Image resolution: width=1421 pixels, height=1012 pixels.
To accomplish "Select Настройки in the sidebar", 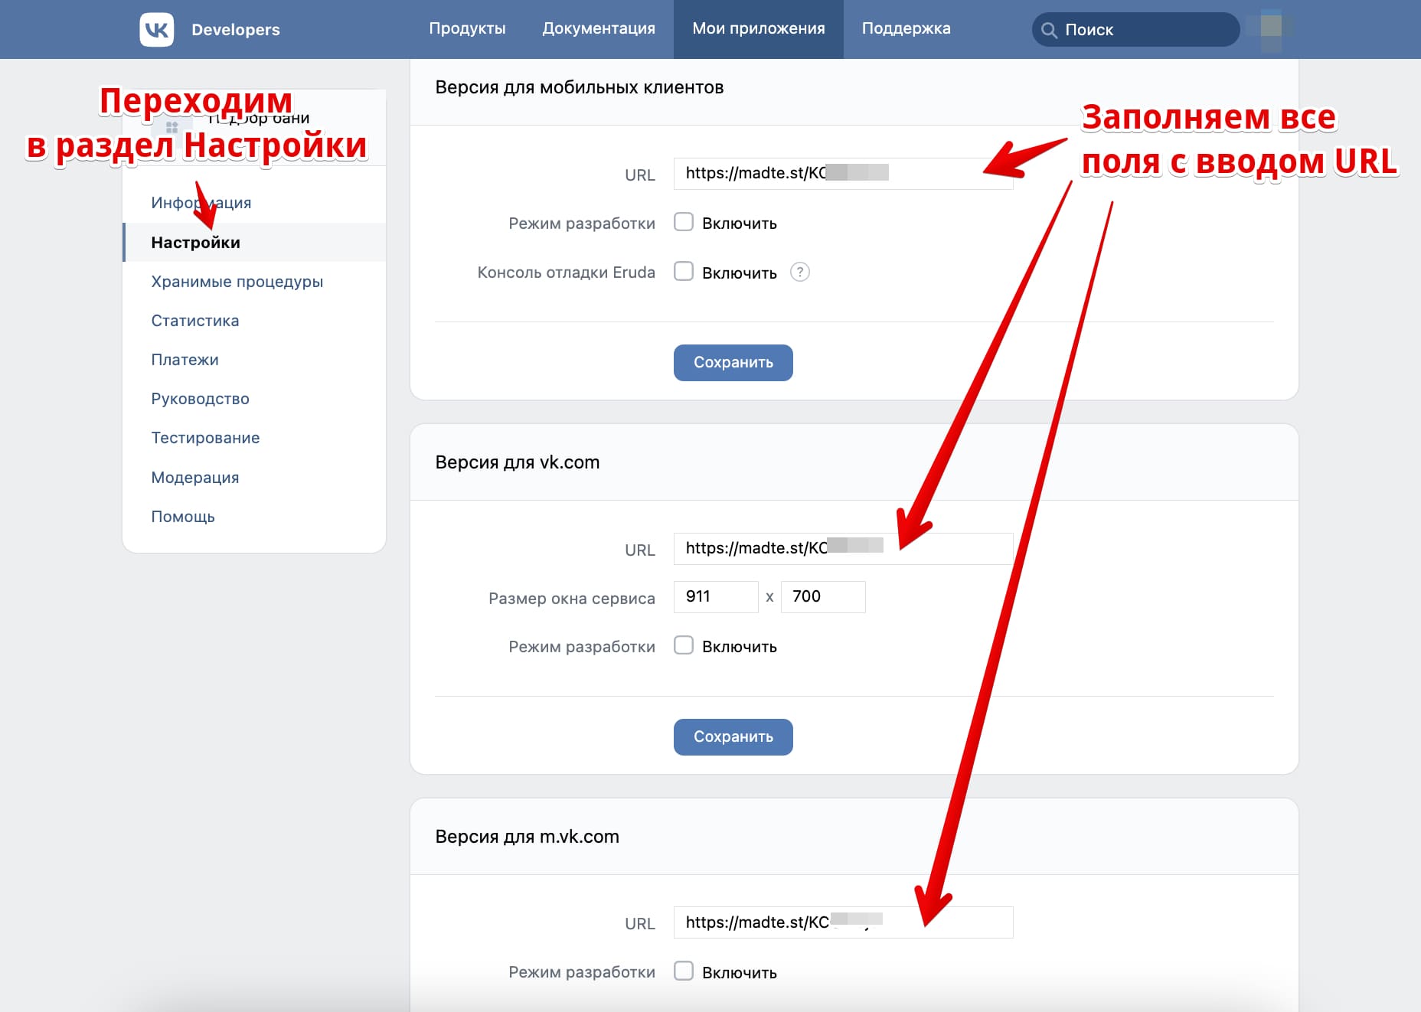I will (254, 242).
